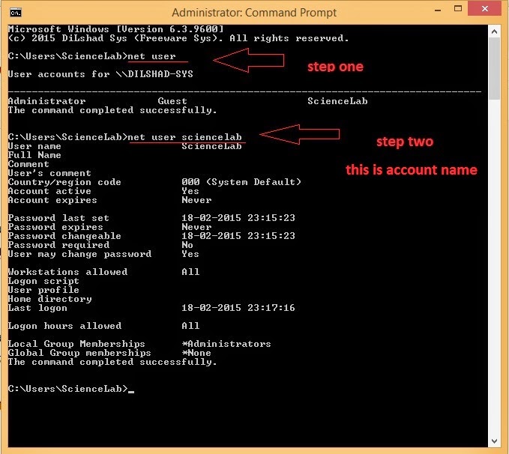Click the '000 (System Default)' value

point(241,182)
